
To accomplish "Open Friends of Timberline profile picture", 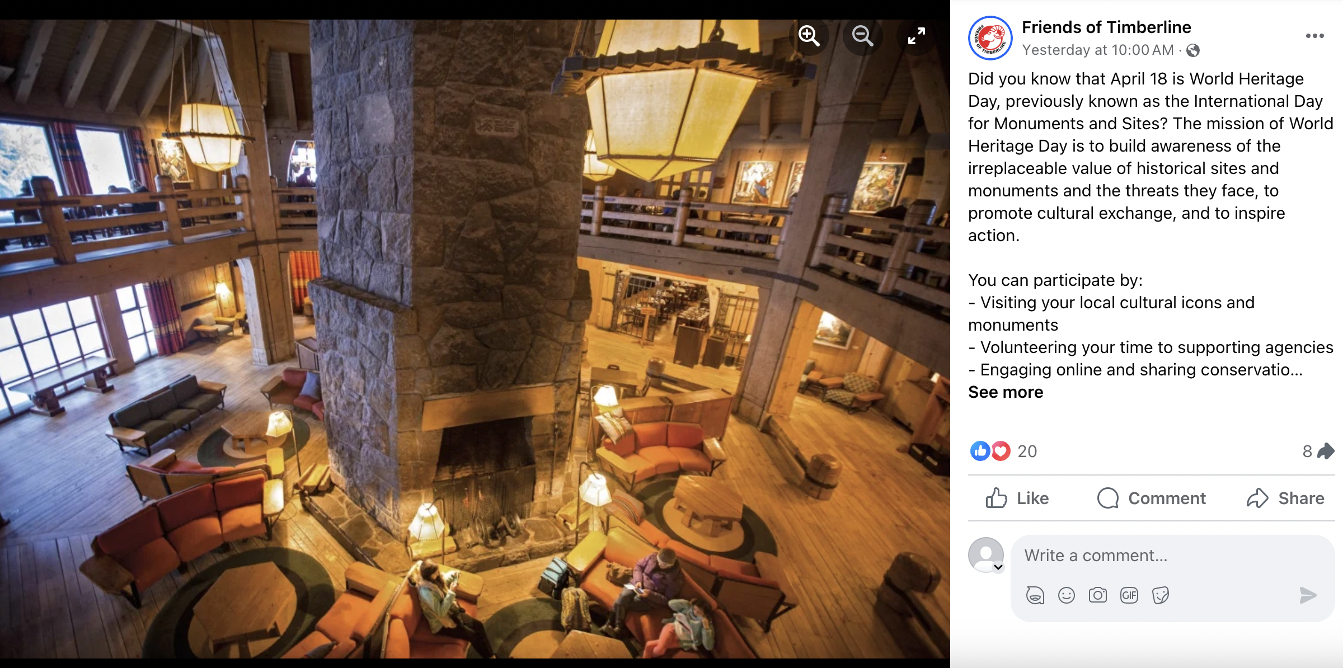I will coord(990,38).
